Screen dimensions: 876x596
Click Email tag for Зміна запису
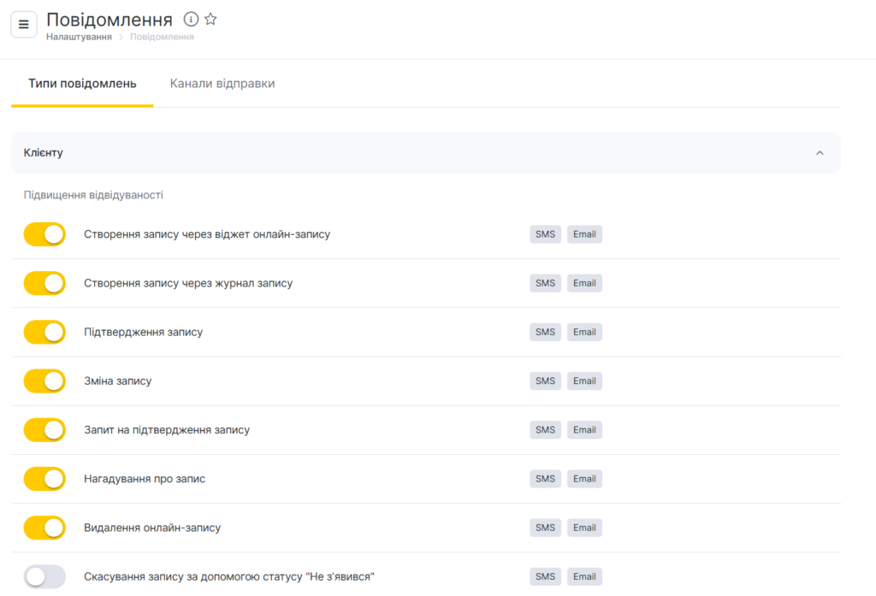pos(584,381)
